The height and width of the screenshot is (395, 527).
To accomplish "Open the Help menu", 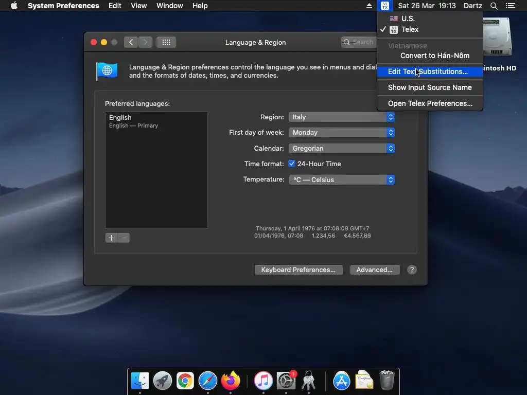I will (x=200, y=6).
